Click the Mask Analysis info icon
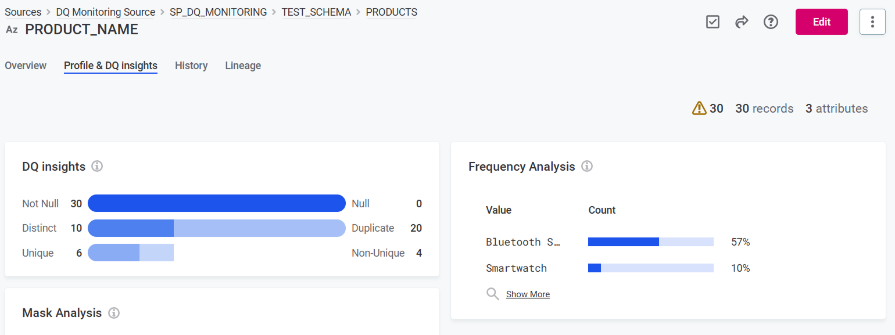Image resolution: width=895 pixels, height=335 pixels. pyautogui.click(x=114, y=313)
